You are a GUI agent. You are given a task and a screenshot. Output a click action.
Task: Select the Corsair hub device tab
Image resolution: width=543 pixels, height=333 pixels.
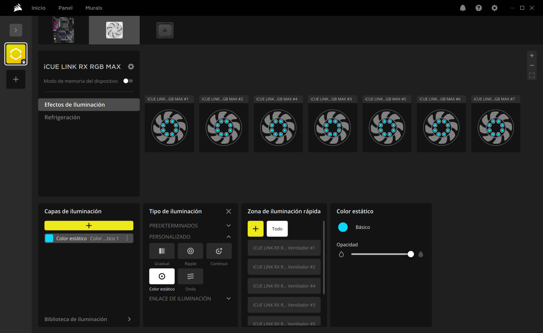click(165, 30)
